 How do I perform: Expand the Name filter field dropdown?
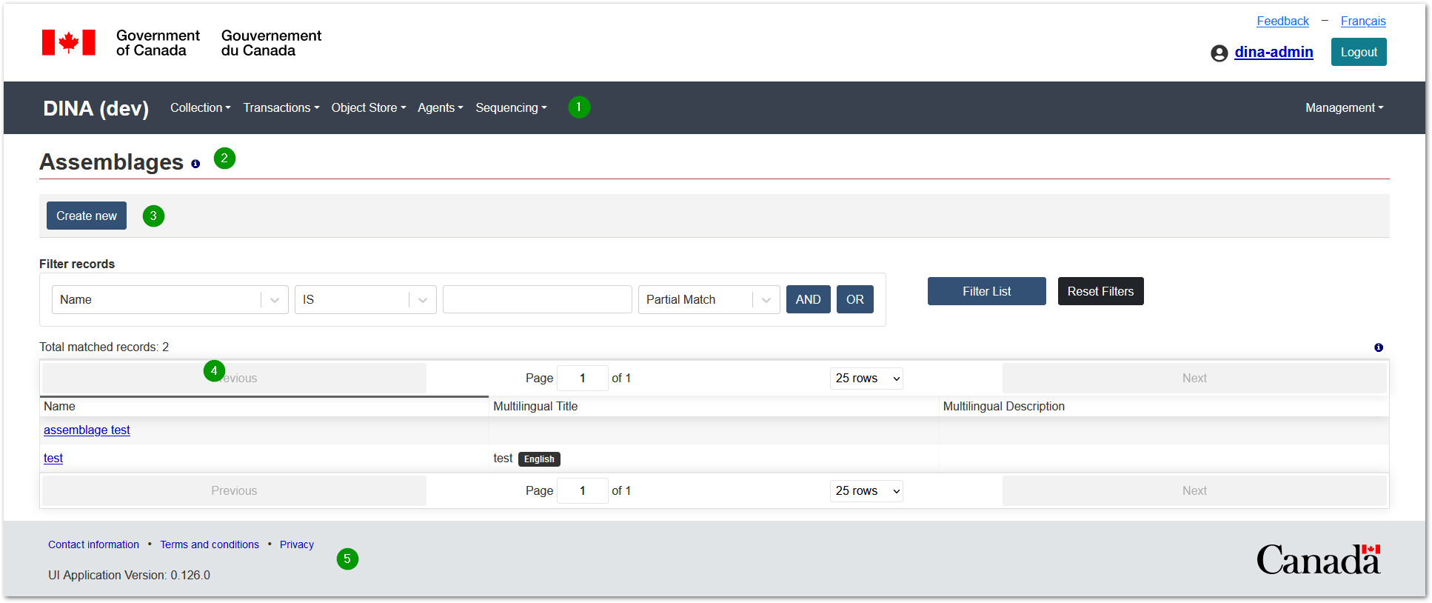click(170, 299)
